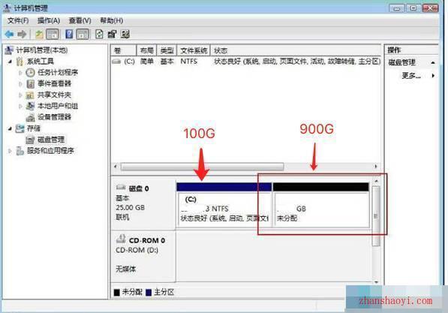Click the Forward arrow toolbar icon
This screenshot has width=448, height=313.
coord(22,35)
